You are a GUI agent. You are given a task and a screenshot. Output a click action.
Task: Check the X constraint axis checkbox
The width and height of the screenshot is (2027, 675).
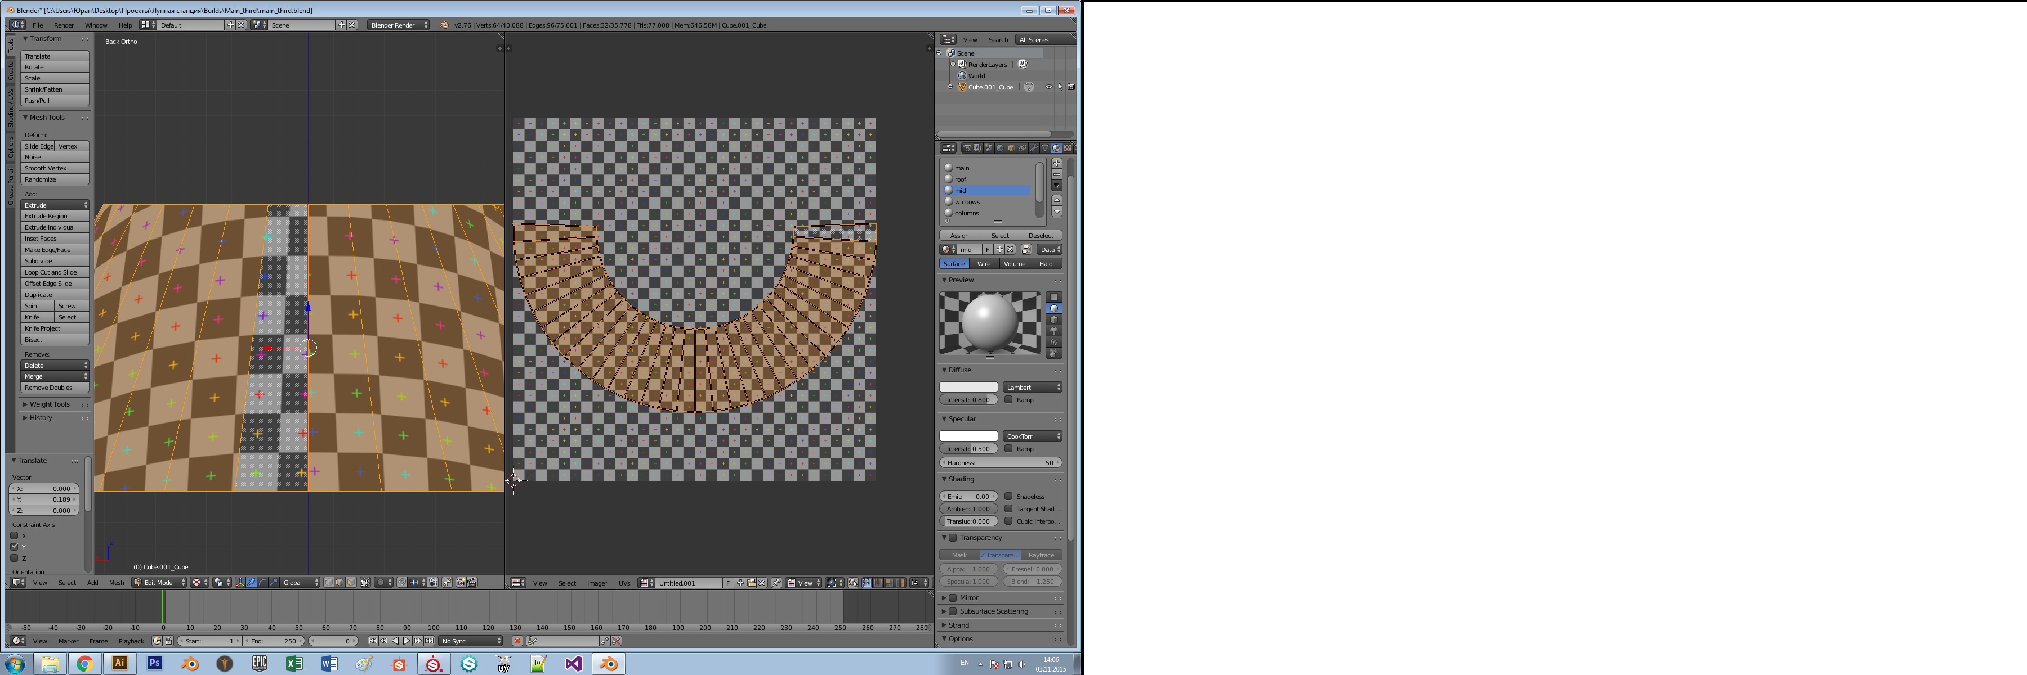click(14, 535)
